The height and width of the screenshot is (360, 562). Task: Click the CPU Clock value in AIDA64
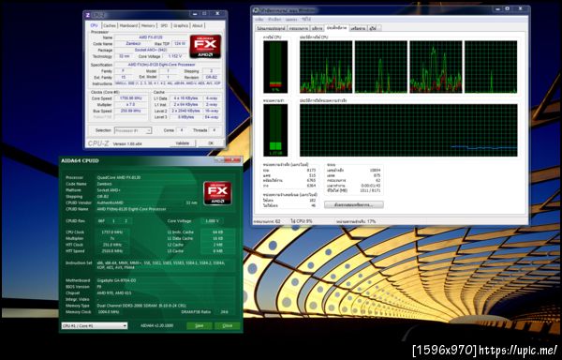click(111, 232)
